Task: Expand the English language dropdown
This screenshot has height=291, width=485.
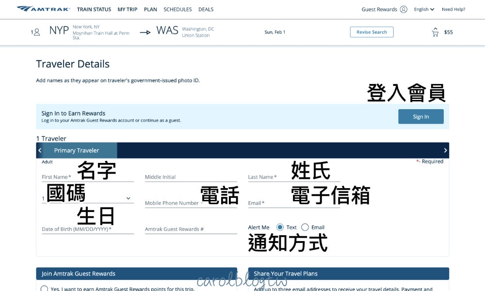Action: pos(424,9)
